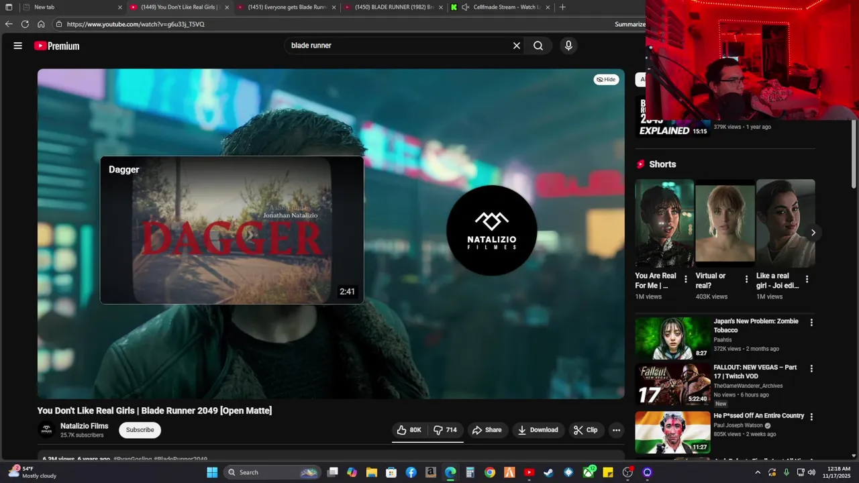859x483 pixels.
Task: Open options for 'Japan's New Problem' video
Action: [x=811, y=323]
